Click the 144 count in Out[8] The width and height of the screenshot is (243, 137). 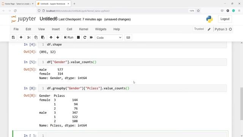[x=75, y=100]
